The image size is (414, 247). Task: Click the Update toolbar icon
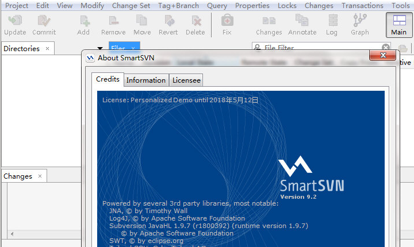pos(15,25)
